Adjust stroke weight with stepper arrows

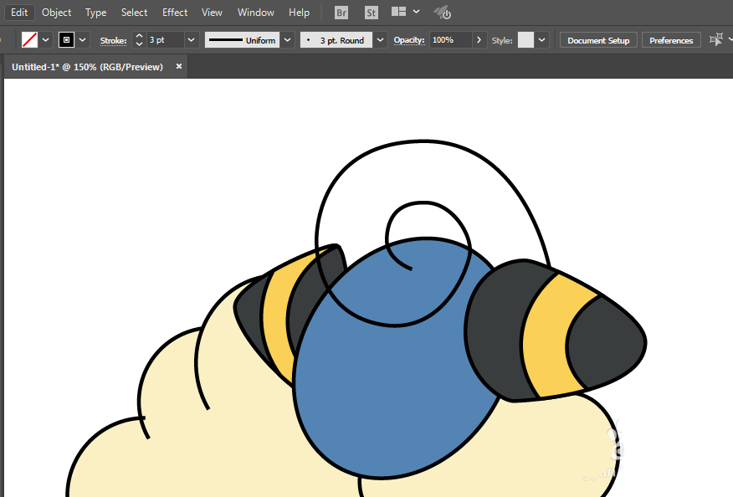click(x=139, y=40)
